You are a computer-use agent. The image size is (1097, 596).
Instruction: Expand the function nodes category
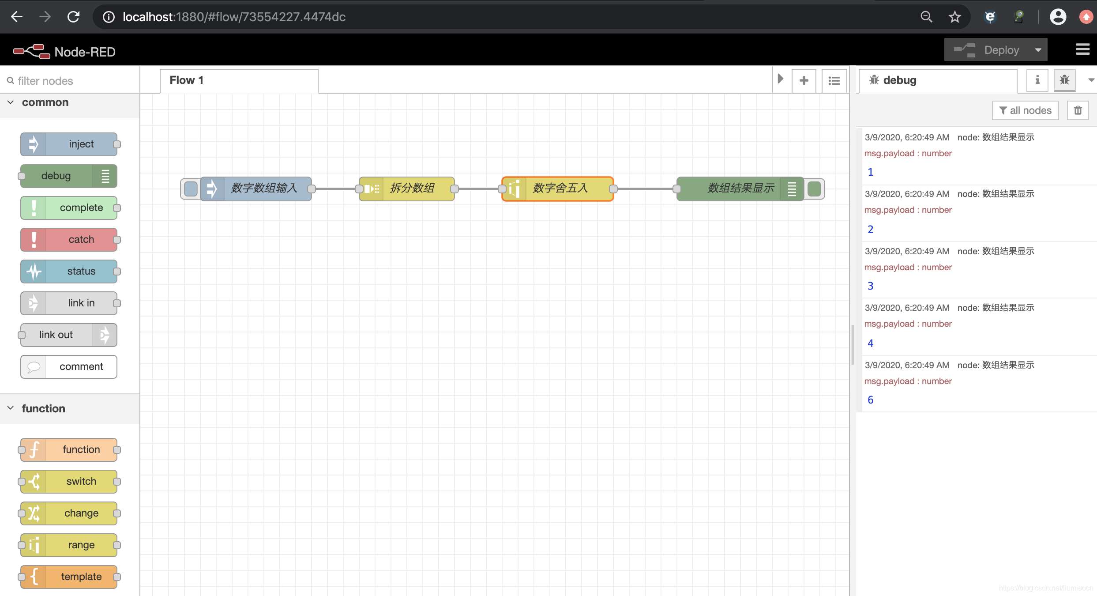pos(10,408)
